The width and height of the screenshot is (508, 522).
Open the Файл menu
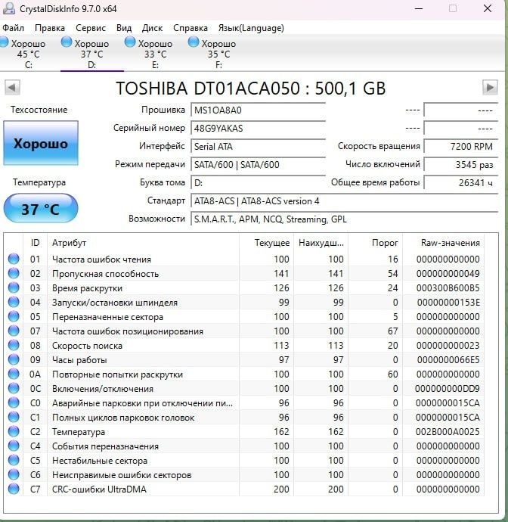[13, 28]
